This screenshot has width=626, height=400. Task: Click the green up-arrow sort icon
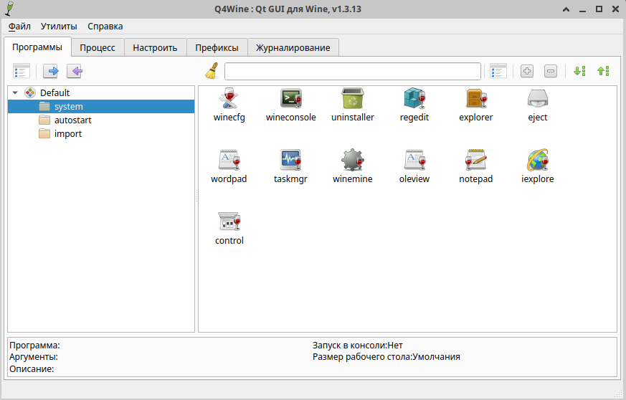click(603, 72)
